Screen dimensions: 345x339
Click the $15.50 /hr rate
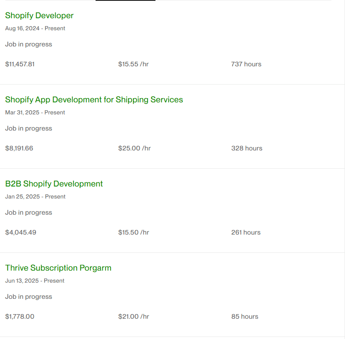(134, 232)
